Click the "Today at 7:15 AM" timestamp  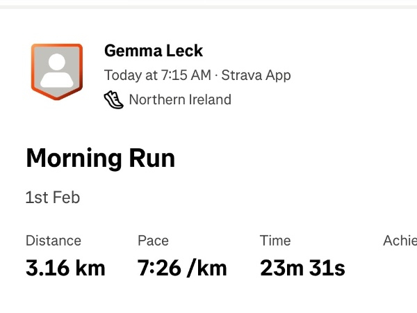tap(158, 75)
